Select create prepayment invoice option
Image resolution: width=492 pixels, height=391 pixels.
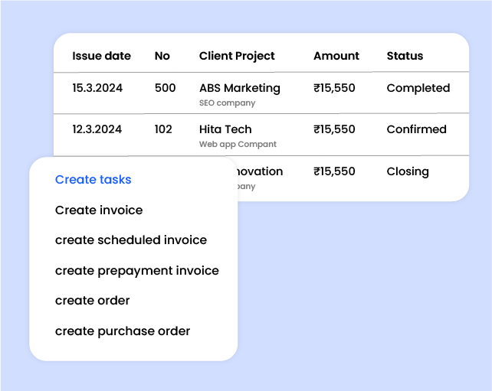point(136,271)
